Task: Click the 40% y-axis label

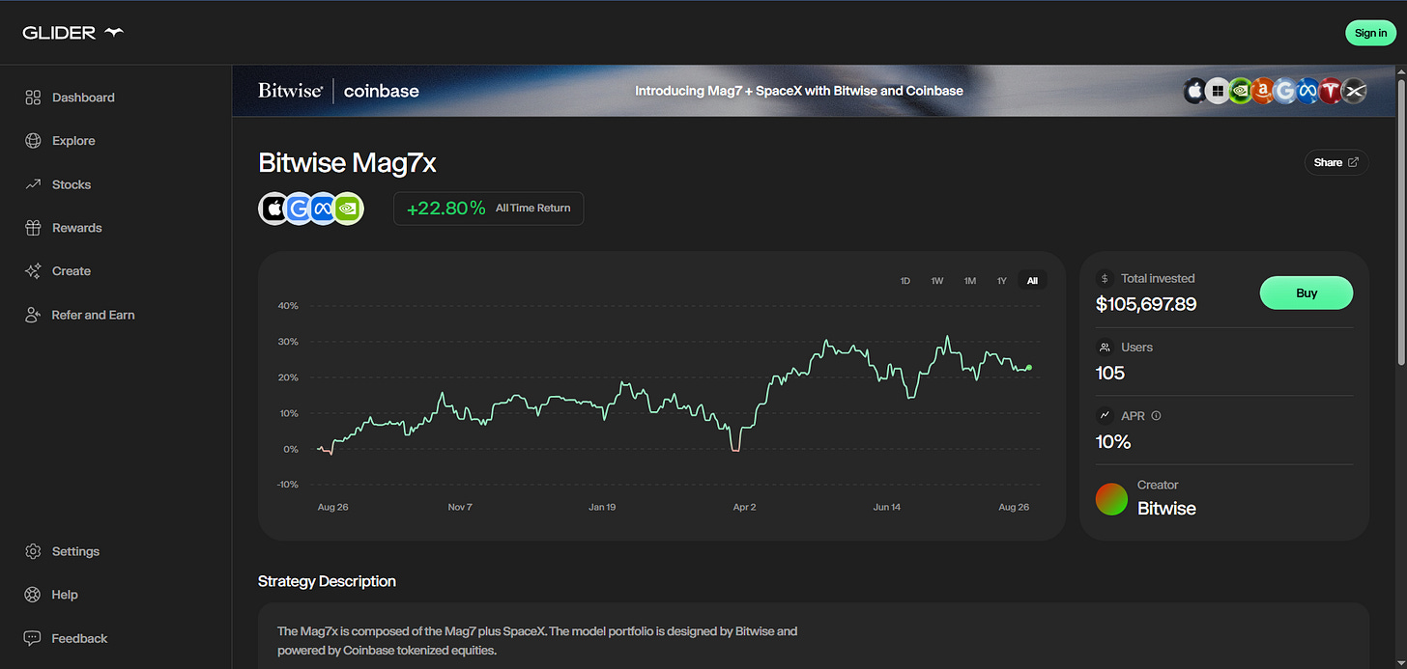Action: click(288, 306)
